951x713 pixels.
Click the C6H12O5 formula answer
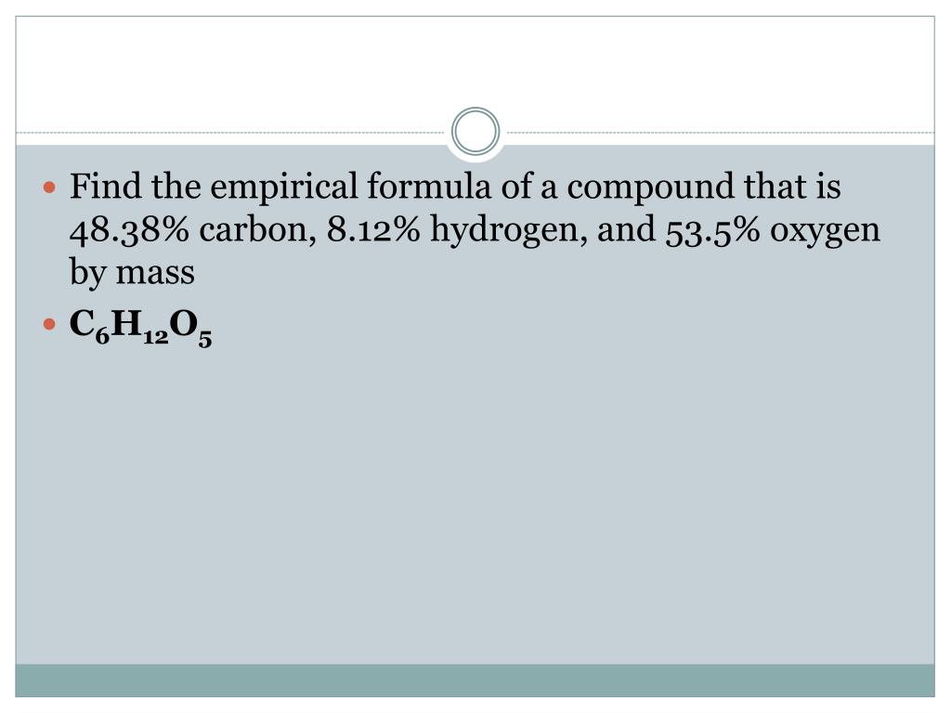tap(141, 328)
